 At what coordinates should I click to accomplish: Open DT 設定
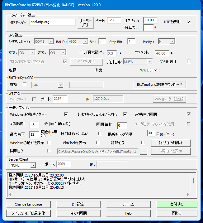78,204
